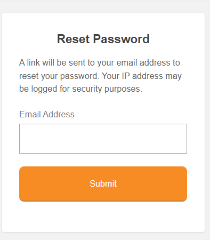Click the text 'reset your password.'

pyautogui.click(x=59, y=76)
